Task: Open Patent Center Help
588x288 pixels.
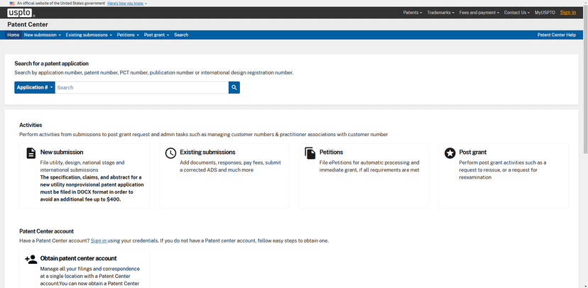Action: click(557, 35)
